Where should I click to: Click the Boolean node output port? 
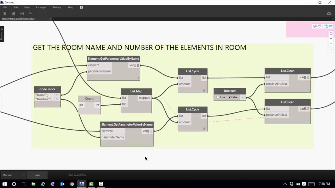[242, 97]
